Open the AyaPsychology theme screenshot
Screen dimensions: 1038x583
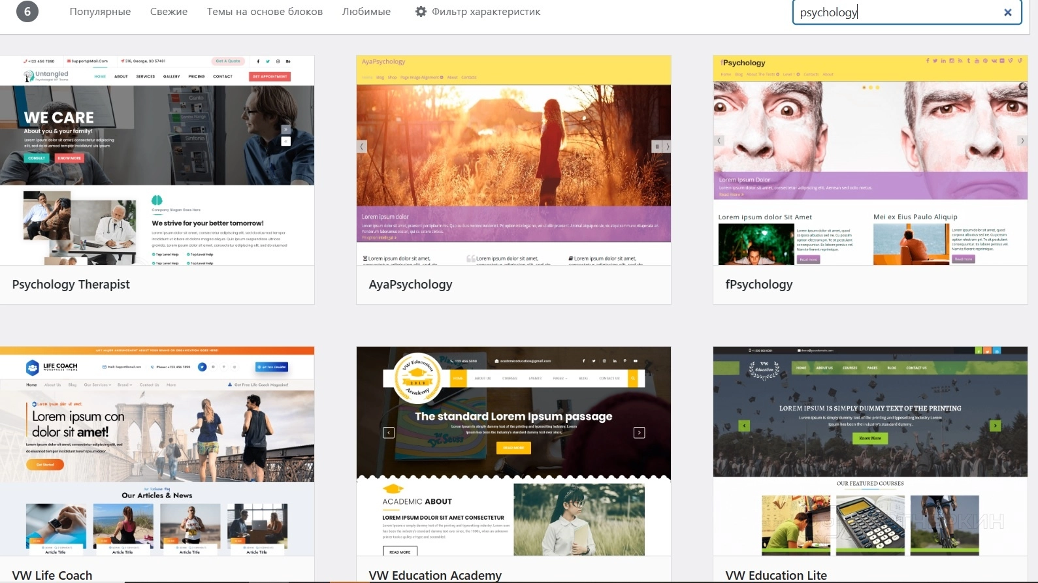click(513, 160)
